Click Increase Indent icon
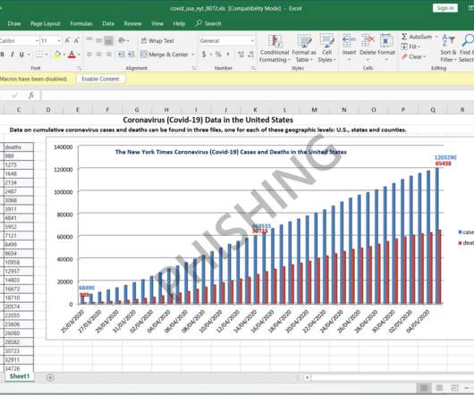The width and height of the screenshot is (474, 395). [131, 55]
